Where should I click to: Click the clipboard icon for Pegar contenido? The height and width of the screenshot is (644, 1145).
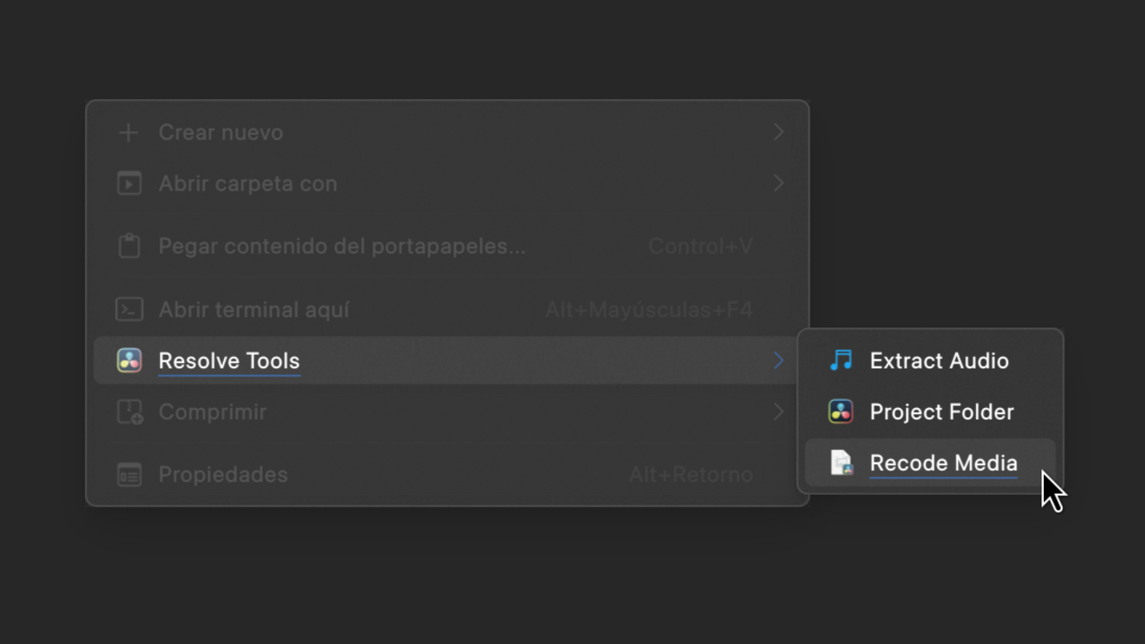[129, 246]
